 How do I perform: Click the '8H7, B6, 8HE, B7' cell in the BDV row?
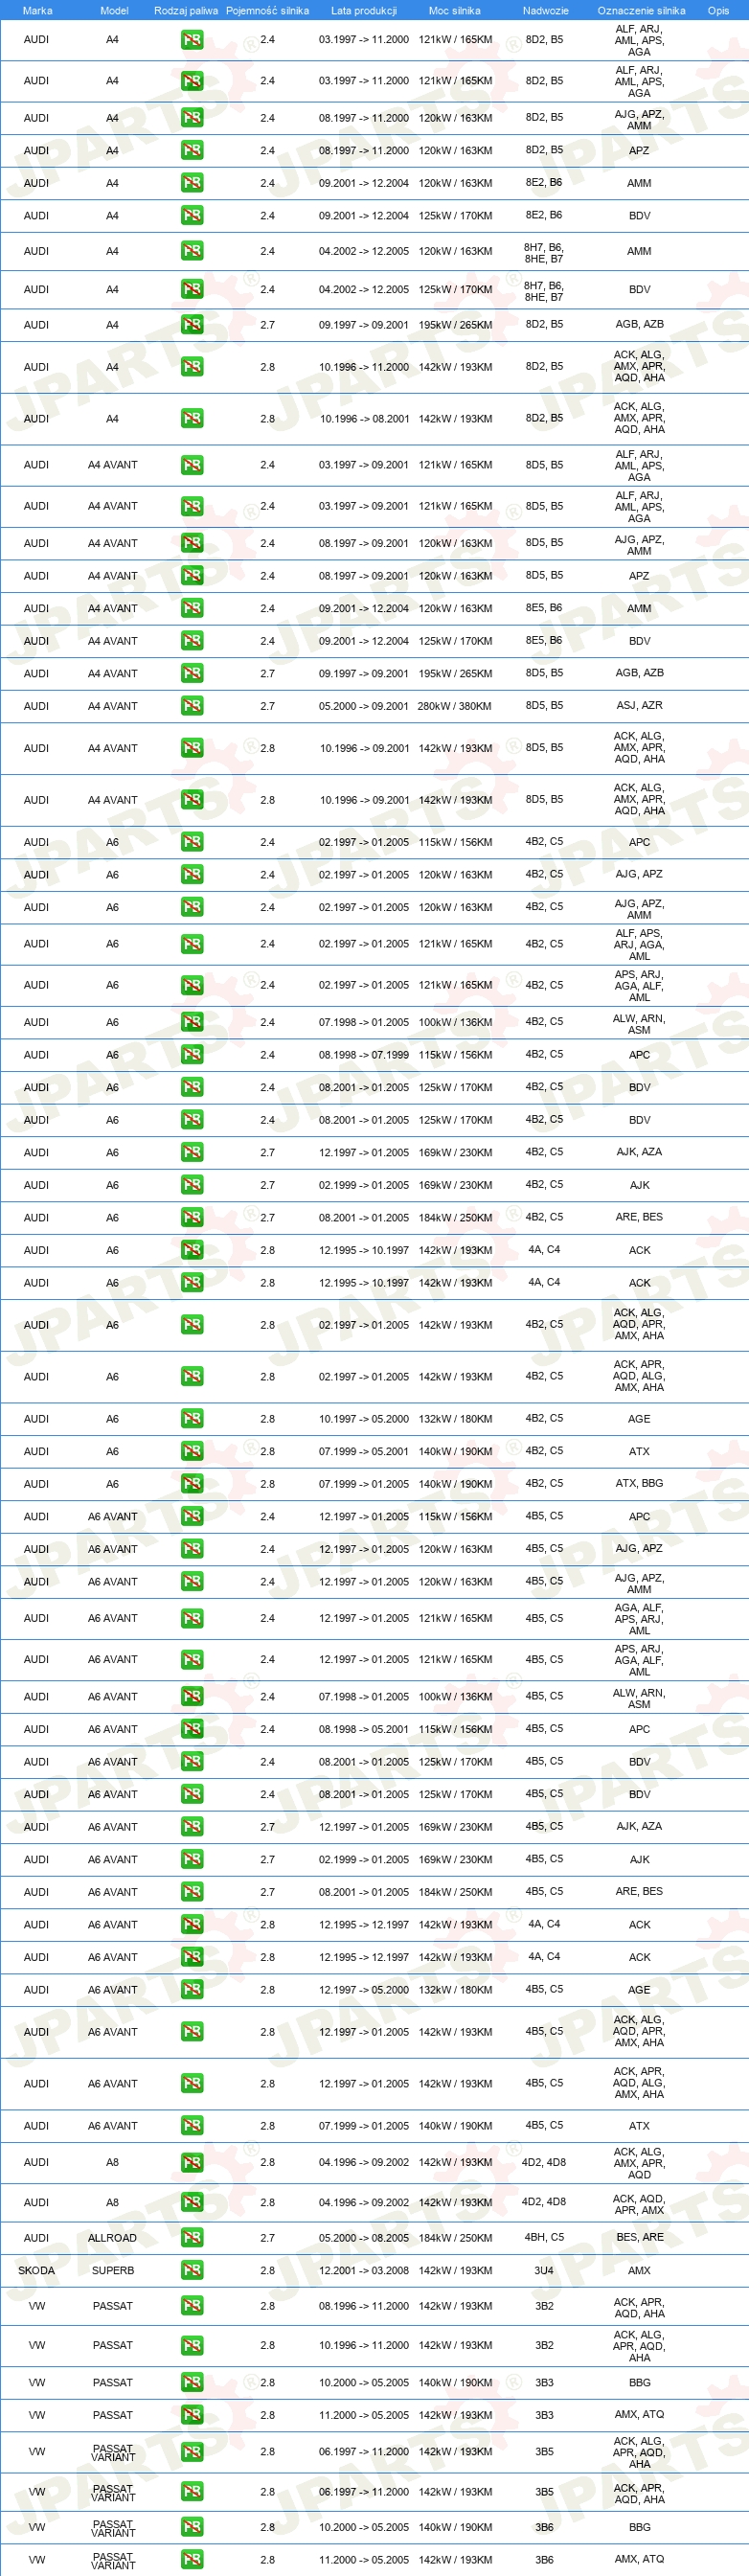pos(544,290)
